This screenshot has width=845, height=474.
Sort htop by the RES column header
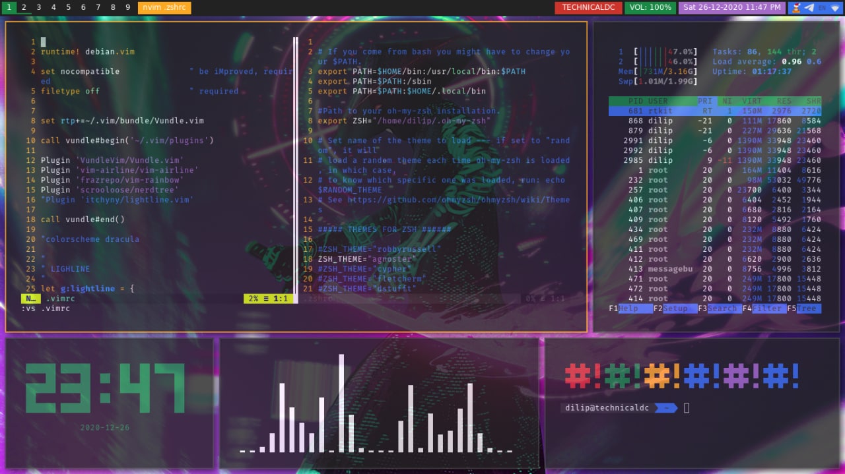(x=784, y=101)
